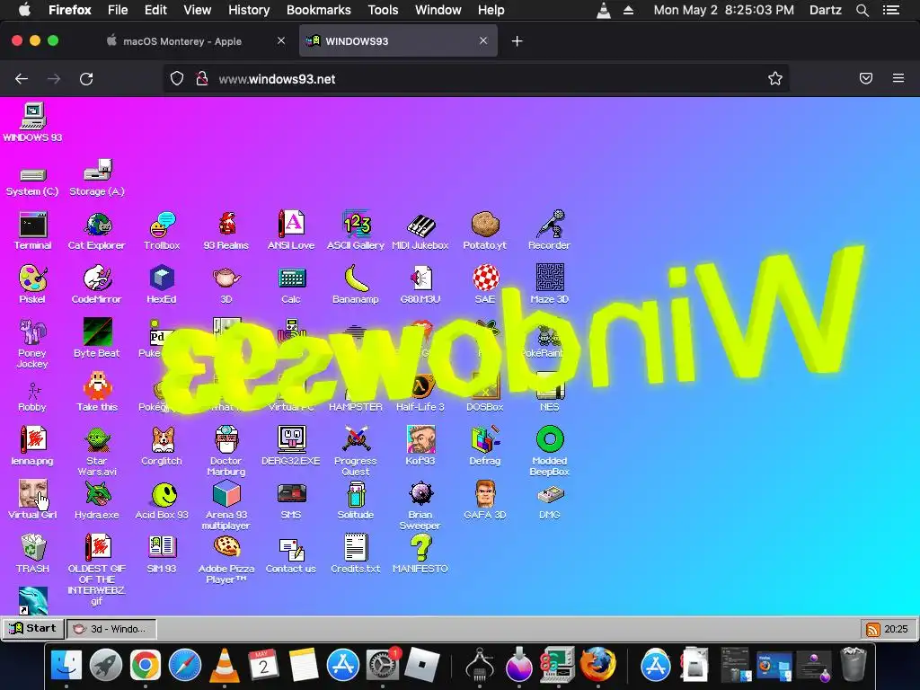Viewport: 920px width, 690px height.
Task: Launch Poney Jockey
Action: click(33, 332)
